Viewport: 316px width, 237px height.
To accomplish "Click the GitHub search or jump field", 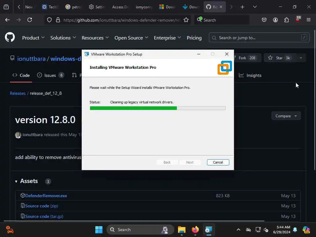I will [259, 38].
